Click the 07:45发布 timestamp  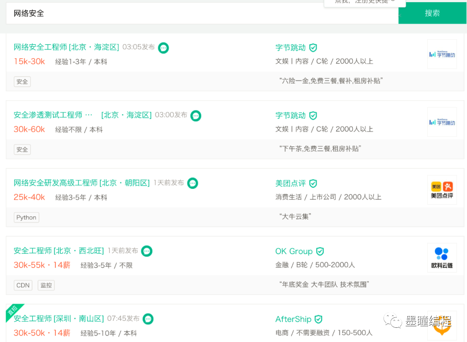pos(123,319)
